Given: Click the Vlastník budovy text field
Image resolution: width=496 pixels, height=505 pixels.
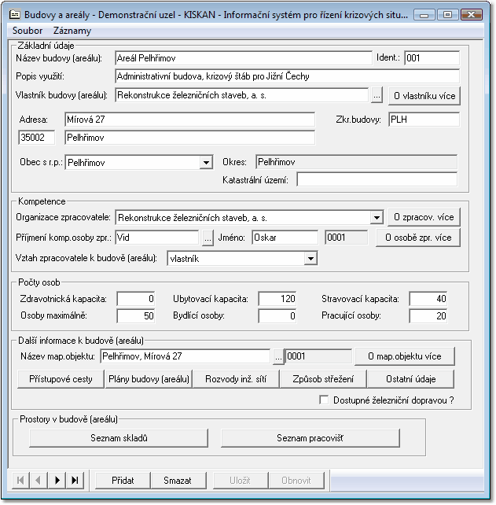Looking at the screenshot, I should coord(242,95).
